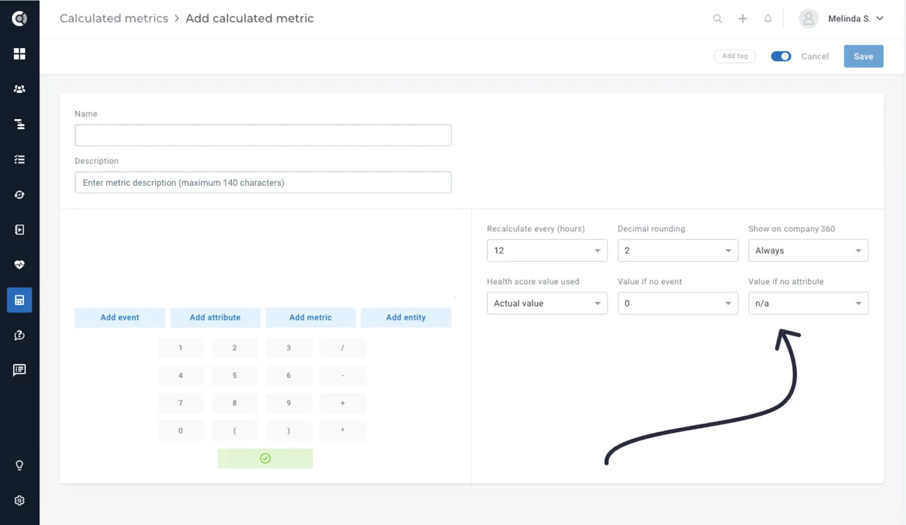Open Value if no attribute dropdown
The height and width of the screenshot is (525, 906).
[x=808, y=303]
